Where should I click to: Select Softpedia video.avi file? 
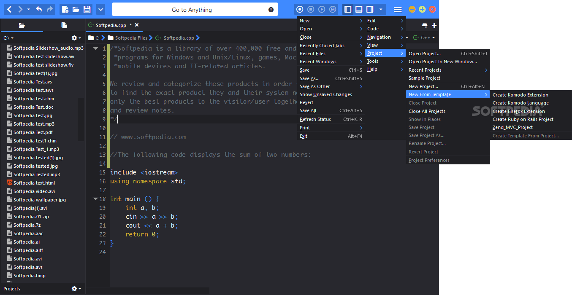pyautogui.click(x=34, y=191)
